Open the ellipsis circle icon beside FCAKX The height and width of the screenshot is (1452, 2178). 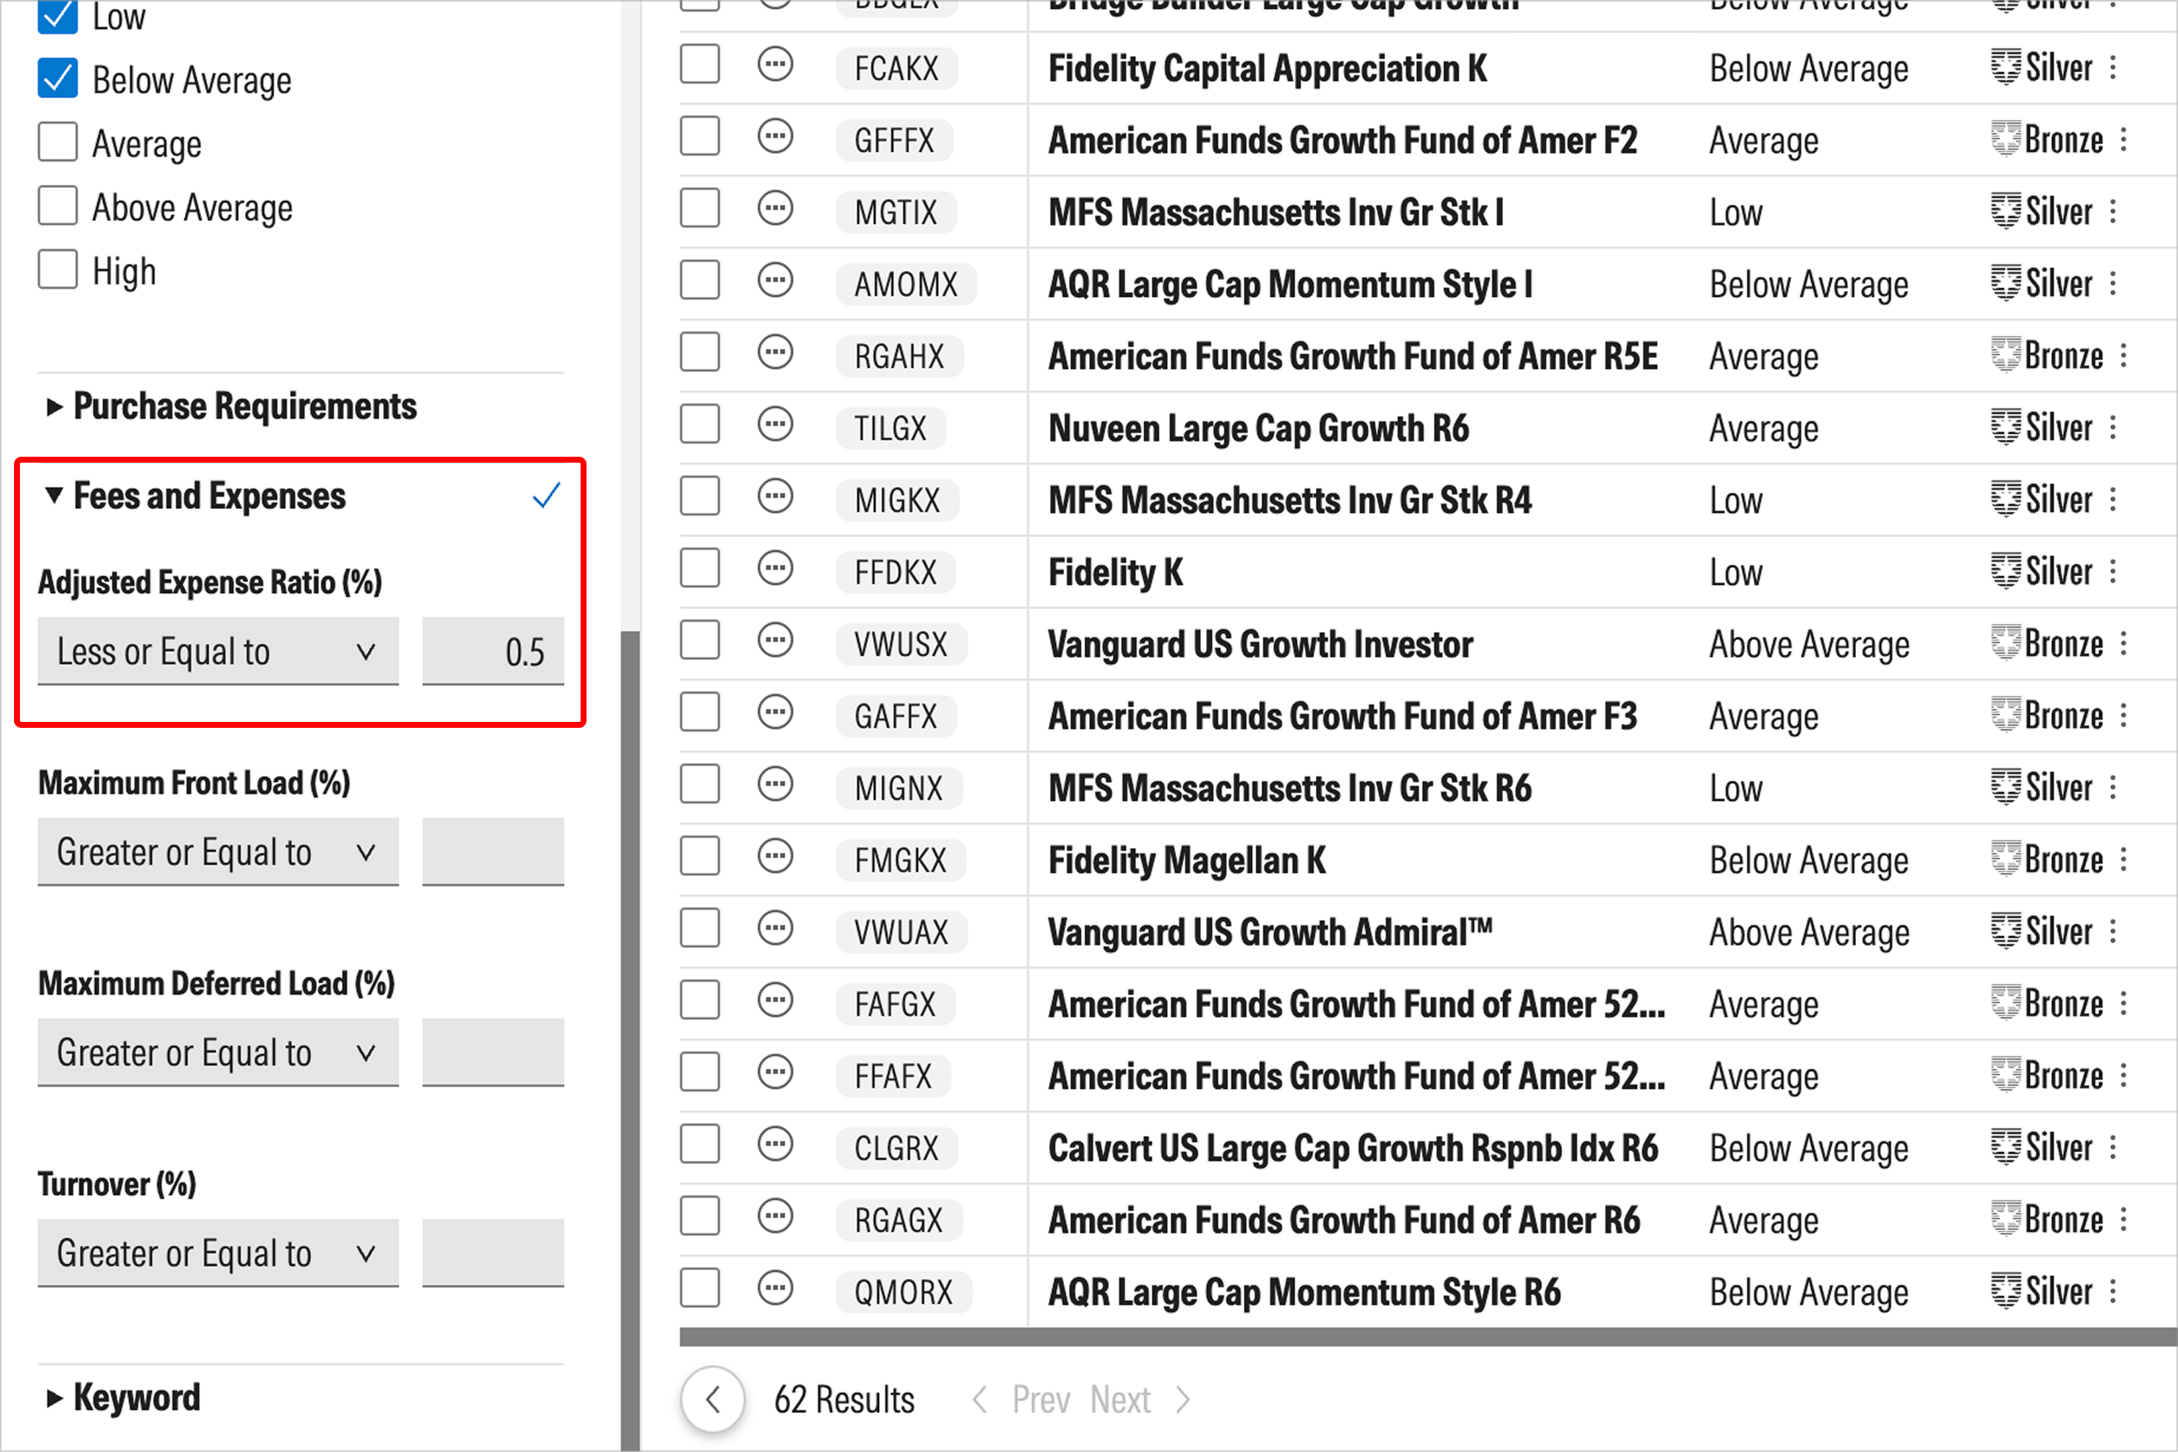click(x=775, y=65)
